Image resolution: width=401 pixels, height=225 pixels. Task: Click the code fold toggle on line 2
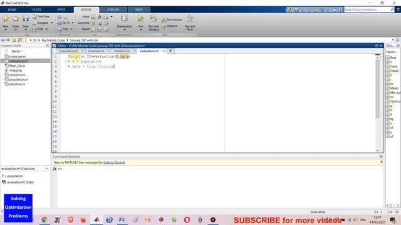point(66,61)
